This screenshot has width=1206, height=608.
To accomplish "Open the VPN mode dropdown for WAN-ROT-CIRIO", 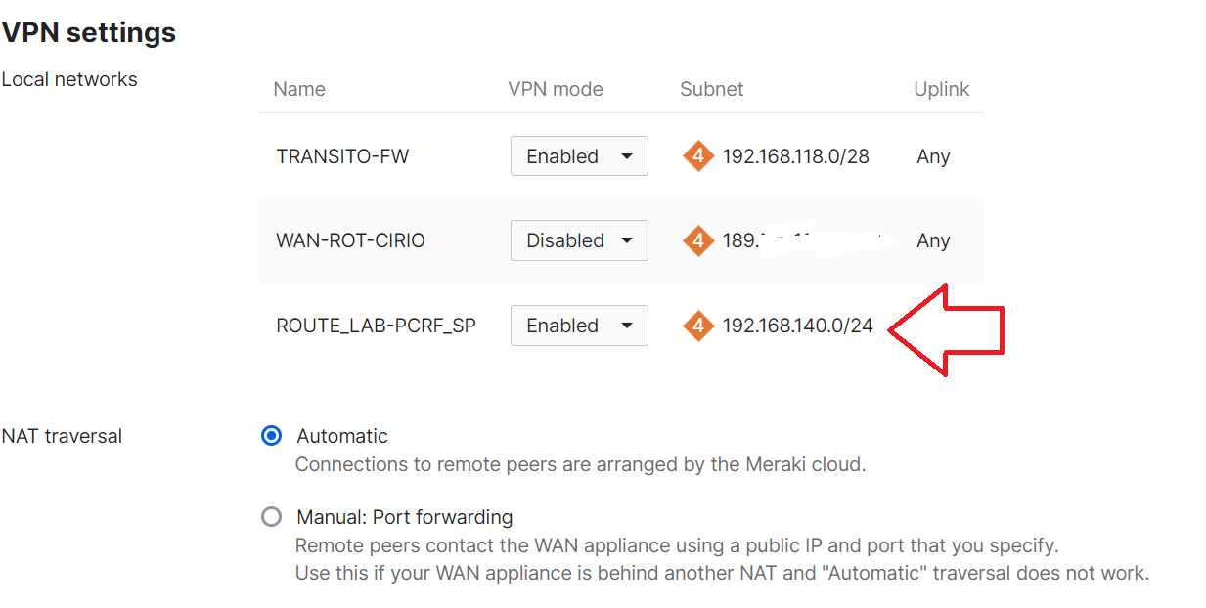I will pyautogui.click(x=579, y=239).
